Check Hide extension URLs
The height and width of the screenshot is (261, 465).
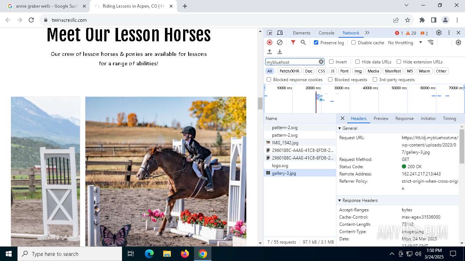coord(399,62)
